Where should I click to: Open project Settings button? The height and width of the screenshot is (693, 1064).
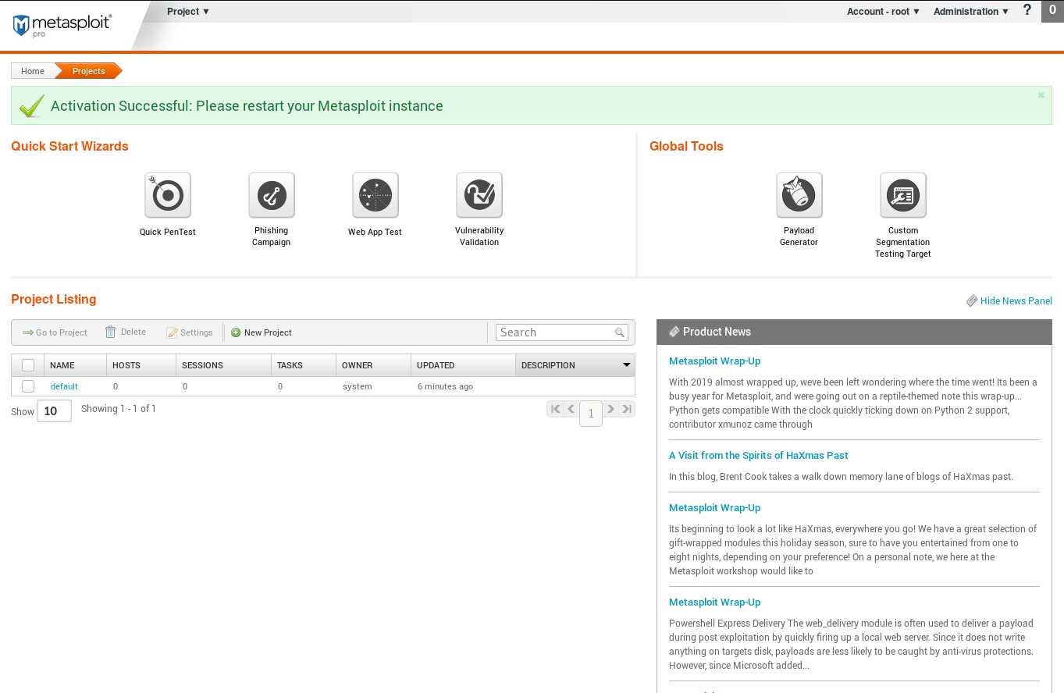click(190, 332)
